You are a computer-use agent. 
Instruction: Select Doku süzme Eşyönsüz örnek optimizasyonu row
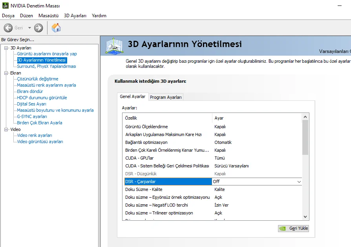tap(212, 197)
